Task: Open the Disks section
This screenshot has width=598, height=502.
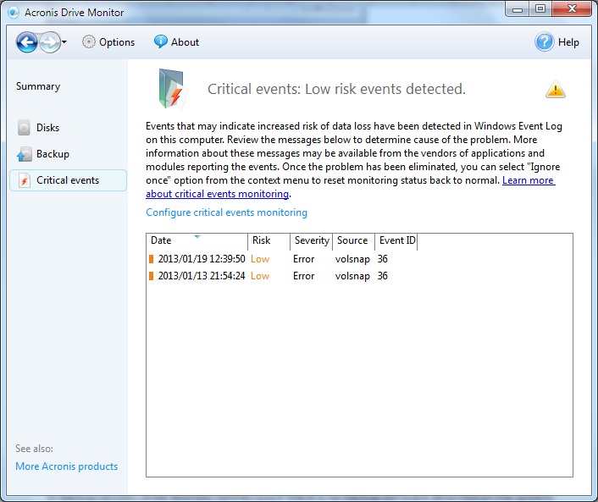Action: coord(47,127)
